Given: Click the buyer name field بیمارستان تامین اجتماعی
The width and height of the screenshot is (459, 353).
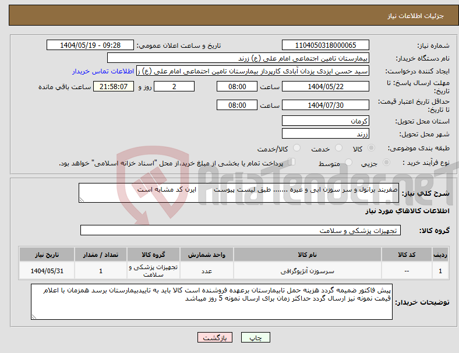Looking at the screenshot, I should pos(238,58).
